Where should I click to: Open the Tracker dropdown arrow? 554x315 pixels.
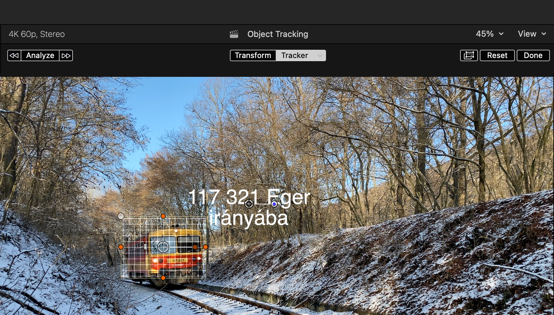click(320, 55)
